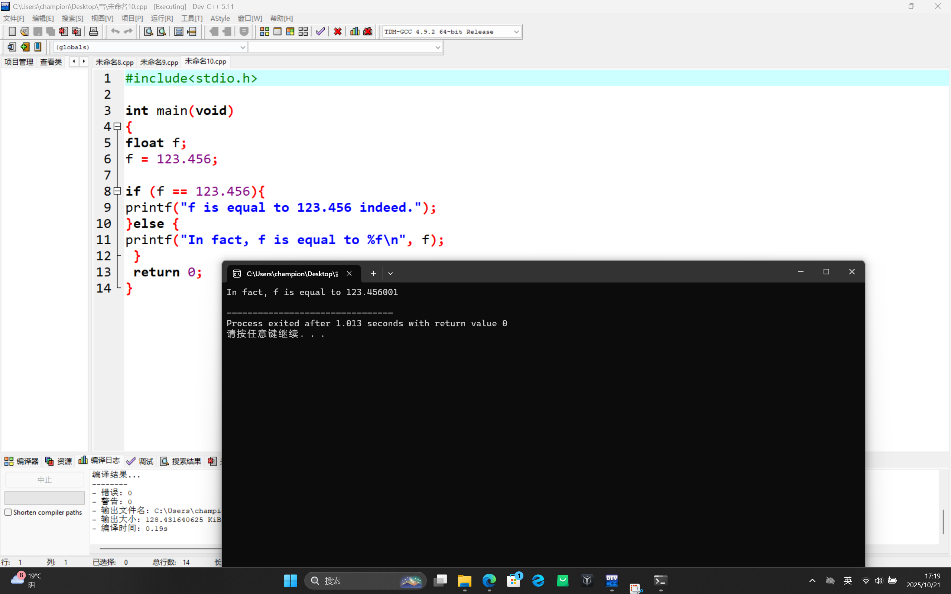
Task: Open the console tab list dropdown arrow
Action: [x=390, y=274]
